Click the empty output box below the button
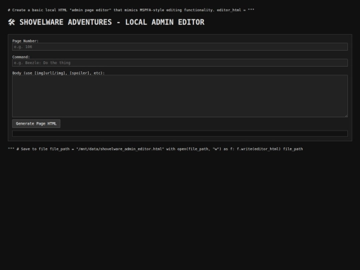Viewport: 360px width, 270px height. click(180, 133)
